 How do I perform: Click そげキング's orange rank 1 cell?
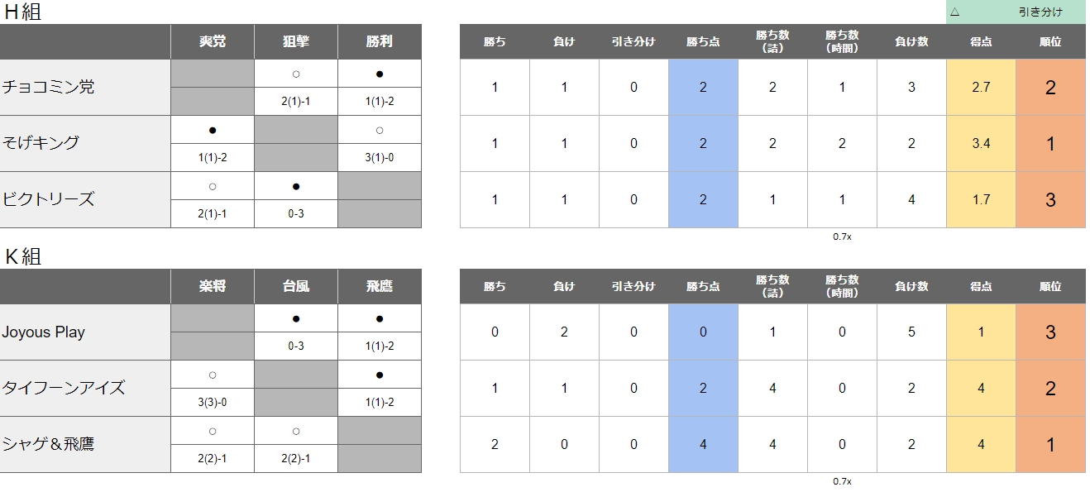click(1050, 143)
